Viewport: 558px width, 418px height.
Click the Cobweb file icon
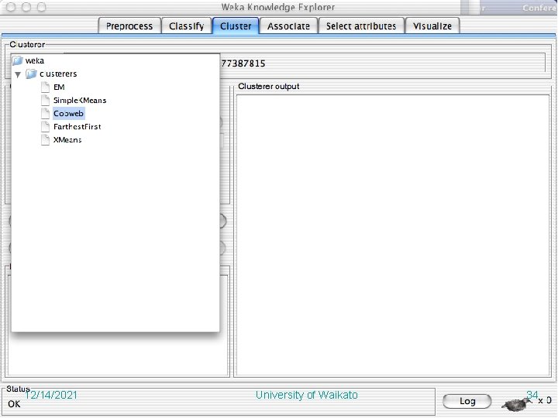click(45, 113)
